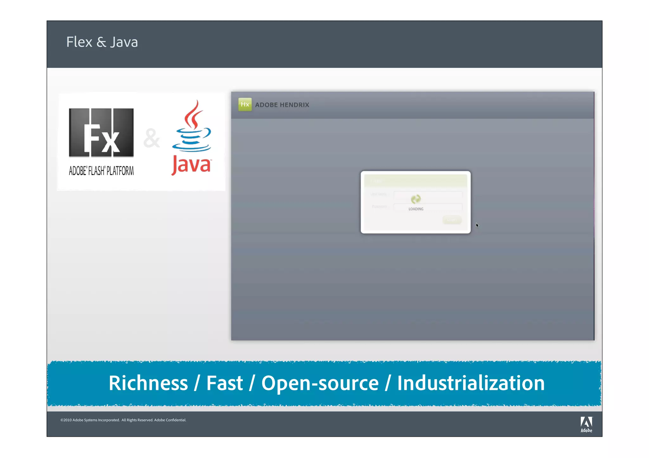Click the ADOBE HENDRIX title text
This screenshot has width=649, height=458.
coord(282,105)
